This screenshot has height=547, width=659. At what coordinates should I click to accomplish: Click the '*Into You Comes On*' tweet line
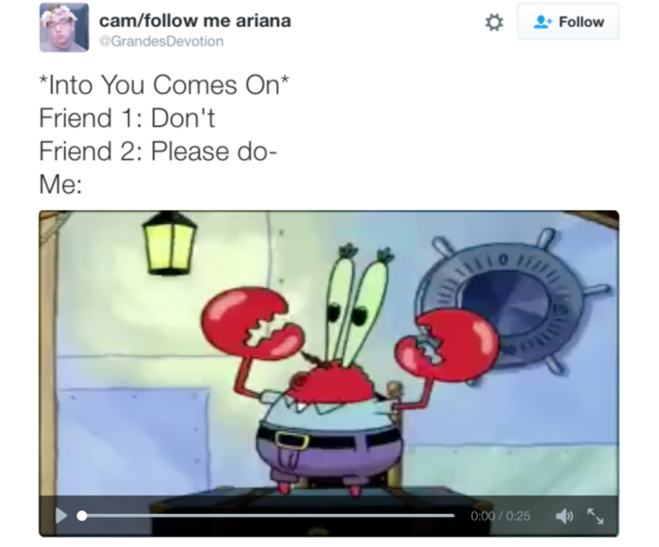coord(164,85)
